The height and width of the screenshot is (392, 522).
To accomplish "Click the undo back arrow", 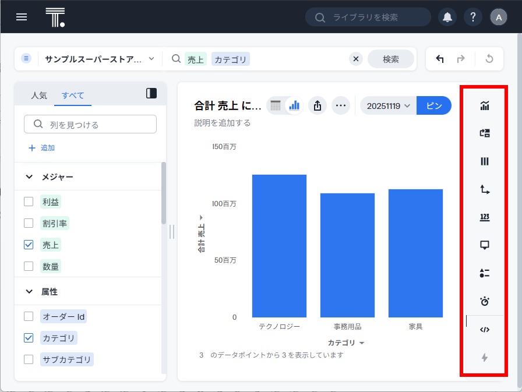I will pos(440,59).
